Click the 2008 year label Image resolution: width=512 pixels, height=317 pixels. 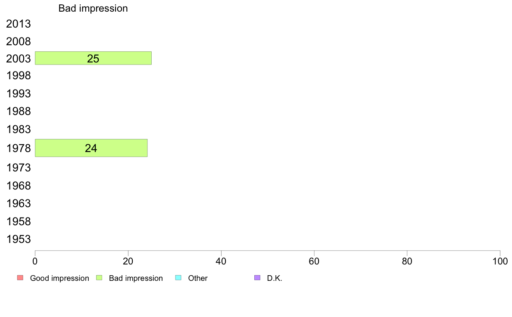pyautogui.click(x=18, y=41)
